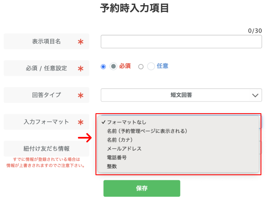
Task: Choose the styled white 任意 radio circle
Action: click(151, 66)
